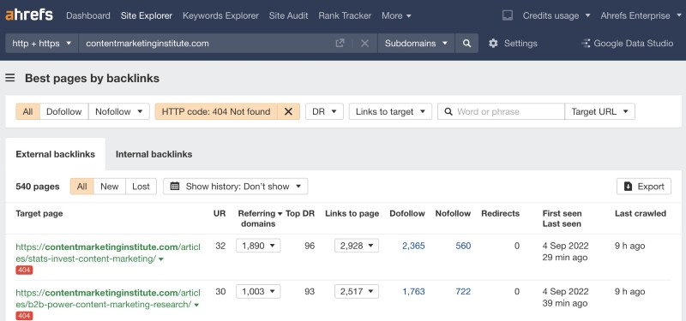Screen dimensions: 686x321
Task: Open Show history dropdown
Action: tap(235, 187)
